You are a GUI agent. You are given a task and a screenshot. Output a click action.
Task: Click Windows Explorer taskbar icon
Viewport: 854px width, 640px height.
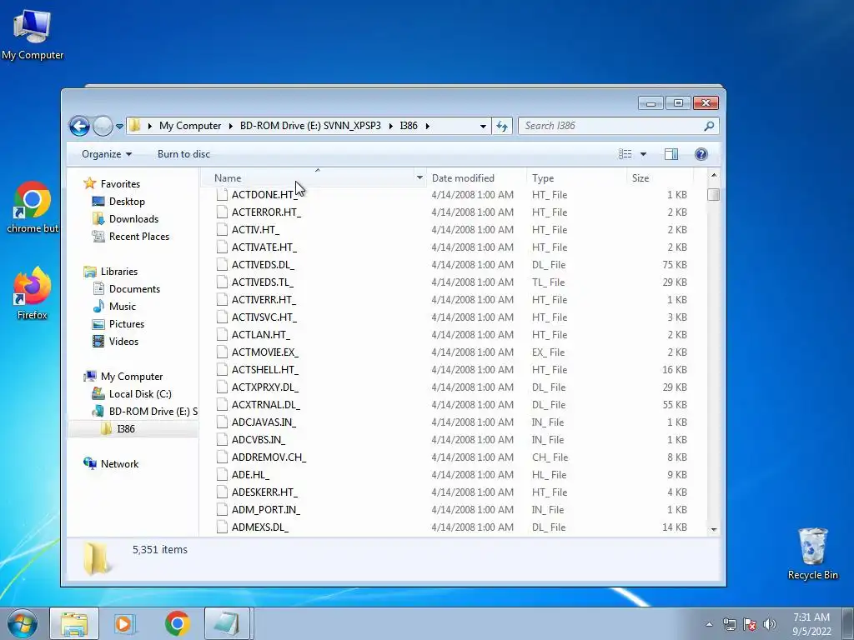tap(74, 623)
